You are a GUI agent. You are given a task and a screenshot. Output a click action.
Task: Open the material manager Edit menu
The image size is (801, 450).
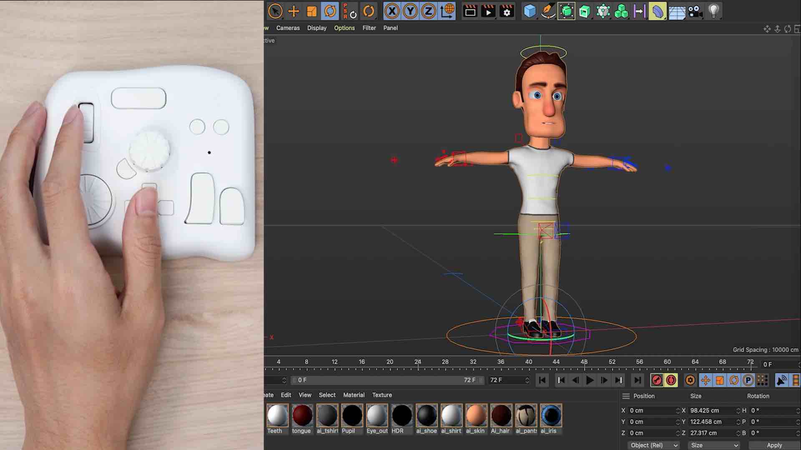286,395
